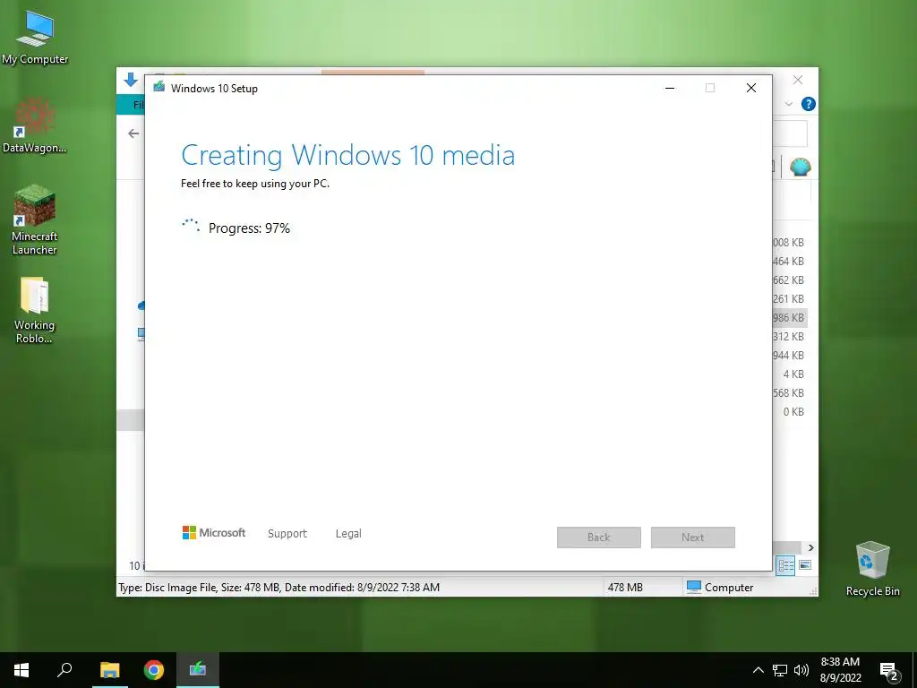This screenshot has height=688, width=917.
Task: Click the 478 MB status bar size
Action: [x=625, y=588]
